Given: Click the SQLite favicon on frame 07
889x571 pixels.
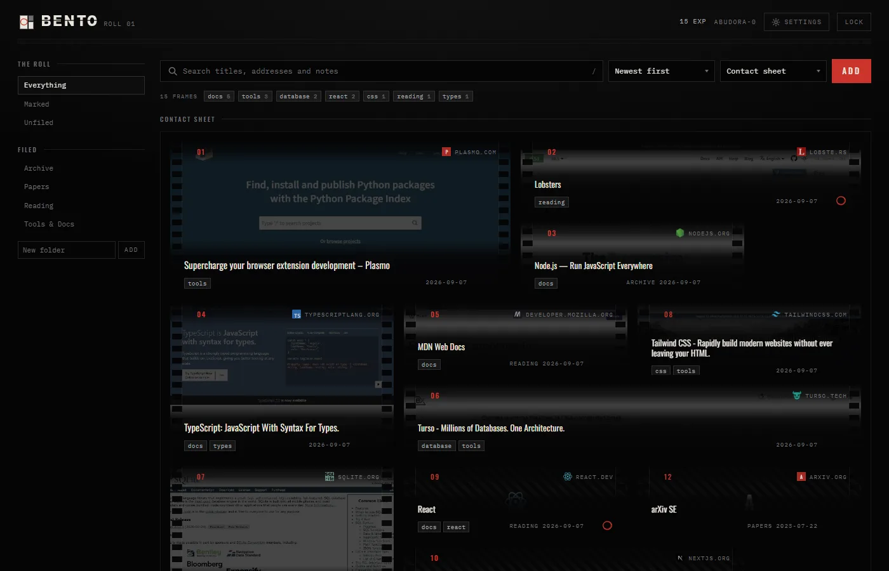Looking at the screenshot, I should coord(330,477).
